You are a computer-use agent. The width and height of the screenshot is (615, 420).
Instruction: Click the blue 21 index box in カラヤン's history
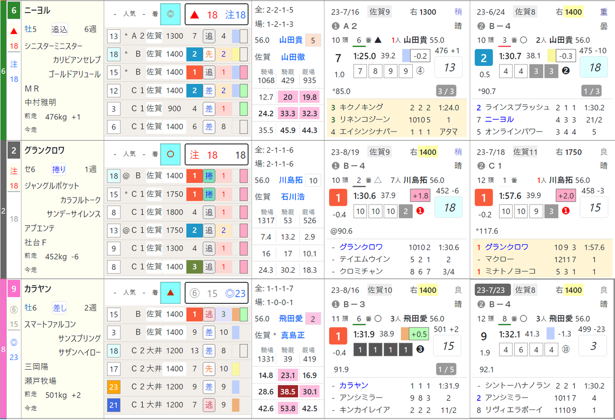tap(114, 405)
